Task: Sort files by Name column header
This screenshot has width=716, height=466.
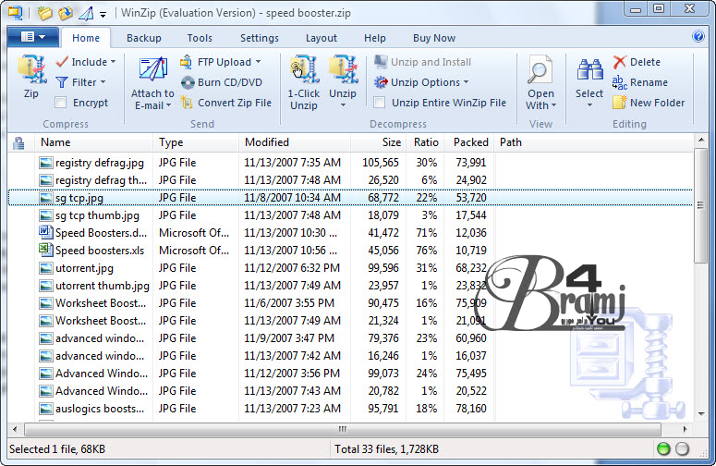Action: click(x=94, y=142)
